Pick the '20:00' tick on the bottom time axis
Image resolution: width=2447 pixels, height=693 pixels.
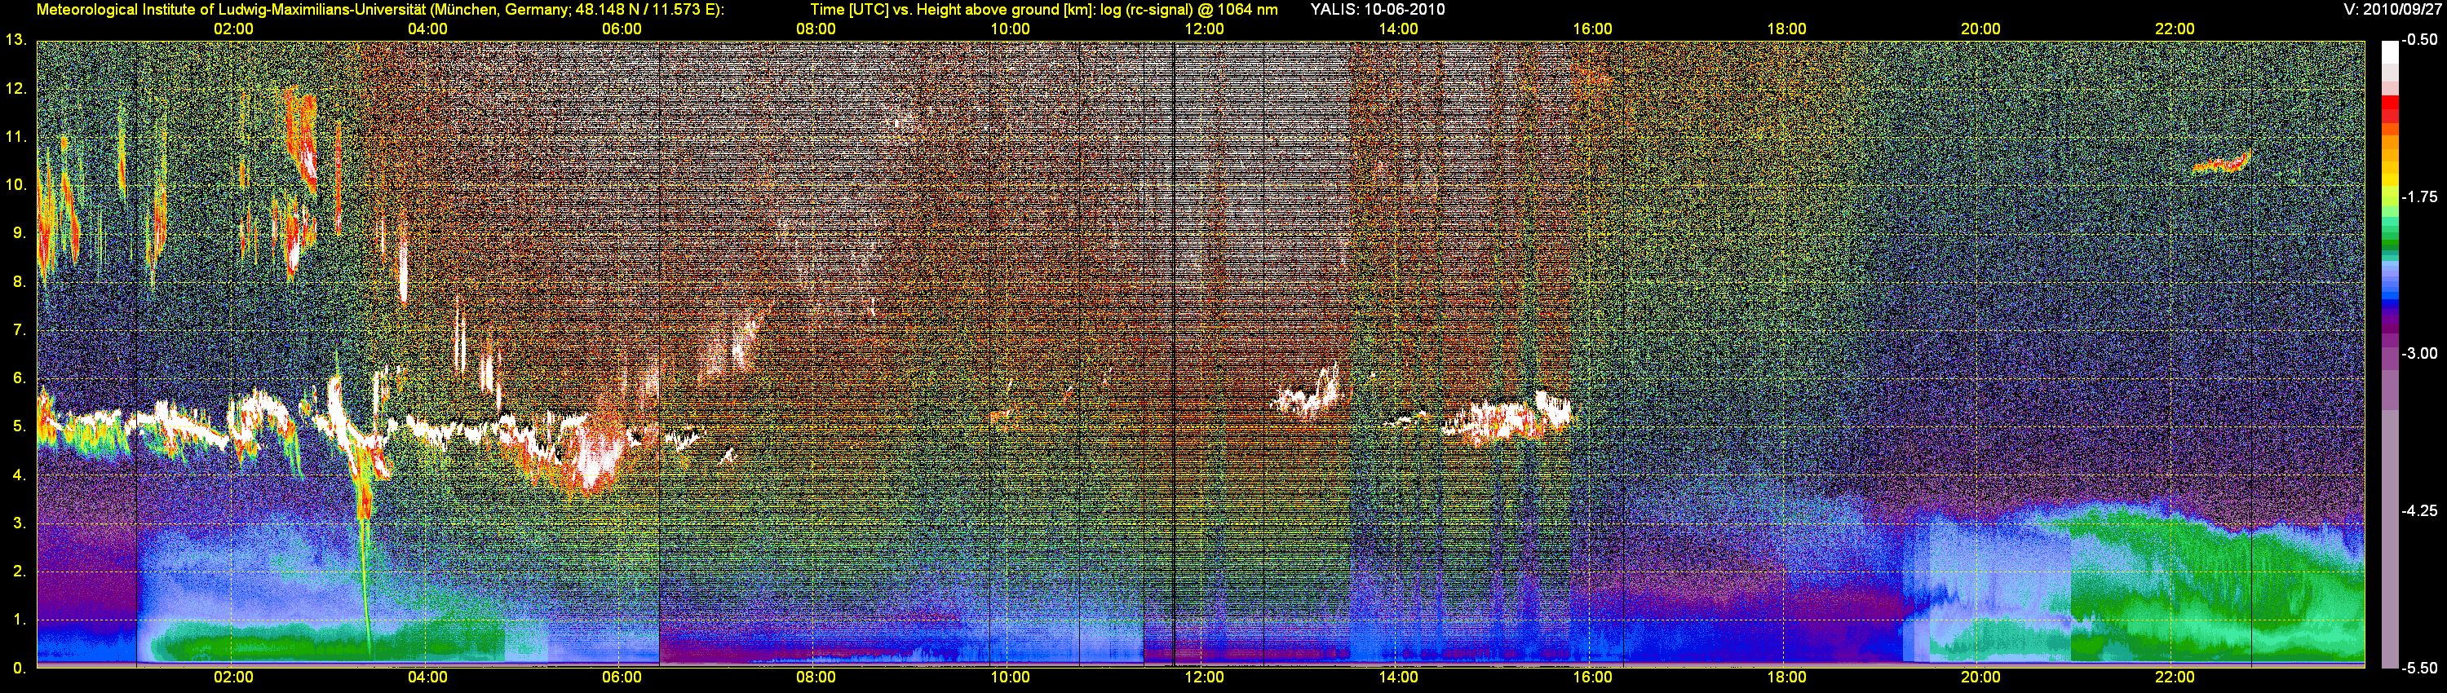1980,678
